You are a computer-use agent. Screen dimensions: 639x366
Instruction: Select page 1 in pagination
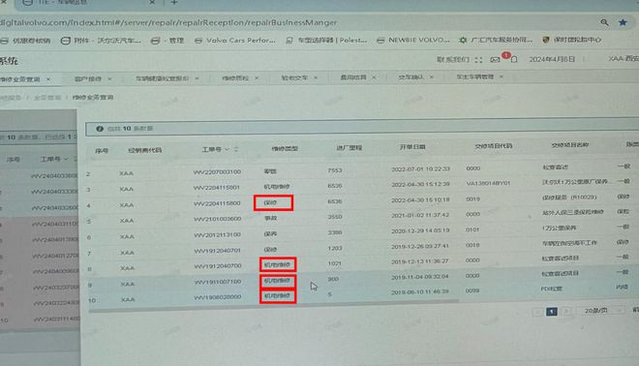(552, 312)
